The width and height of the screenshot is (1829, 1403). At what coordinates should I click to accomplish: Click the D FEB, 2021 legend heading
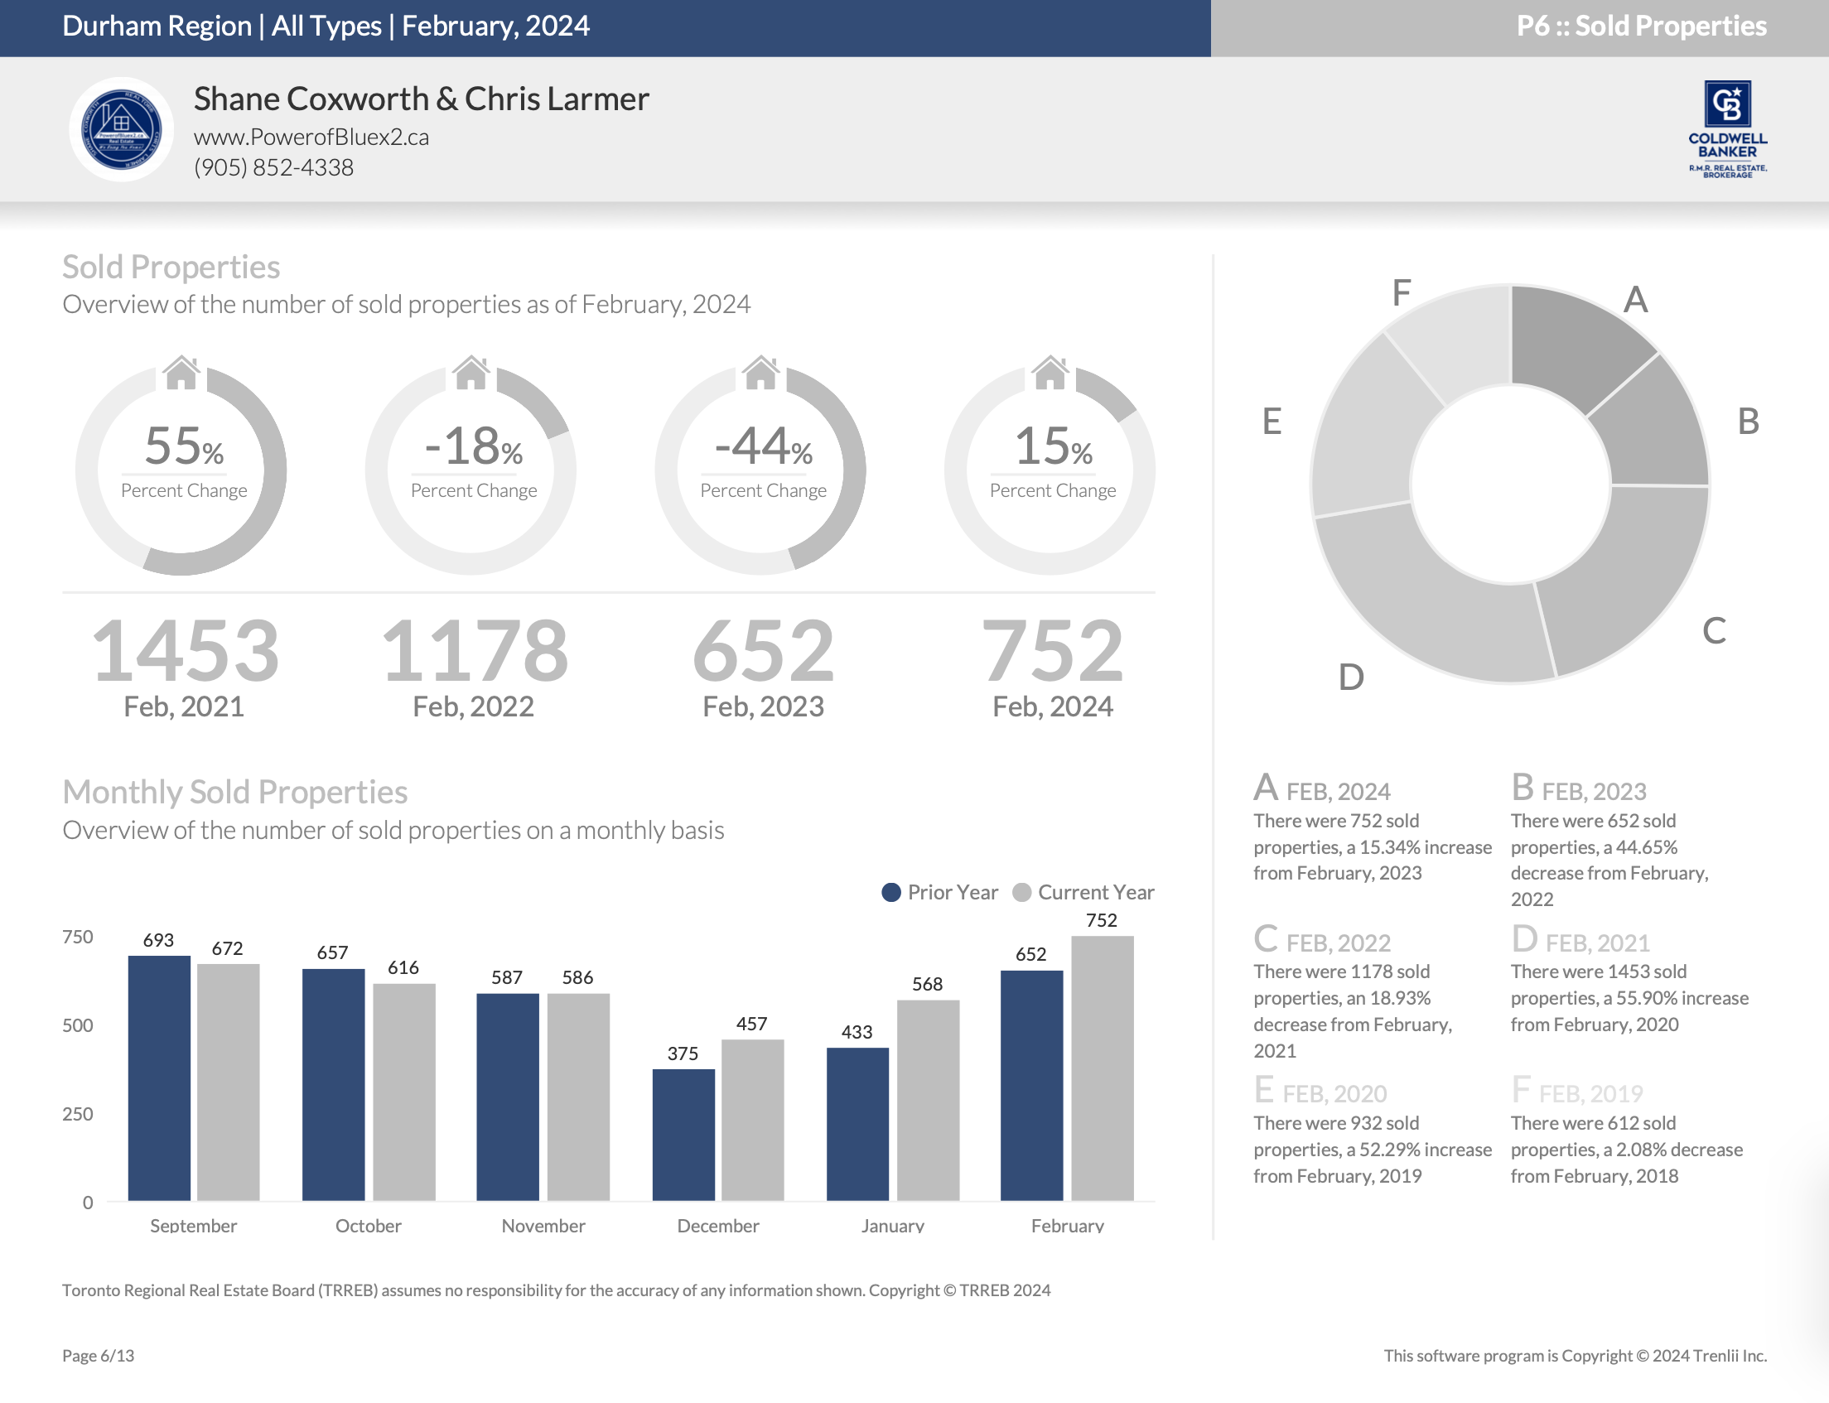[x=1580, y=939]
